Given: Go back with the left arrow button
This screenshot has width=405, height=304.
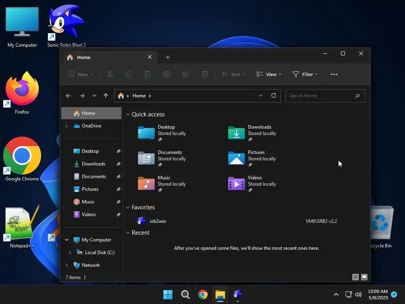Looking at the screenshot, I should point(68,96).
